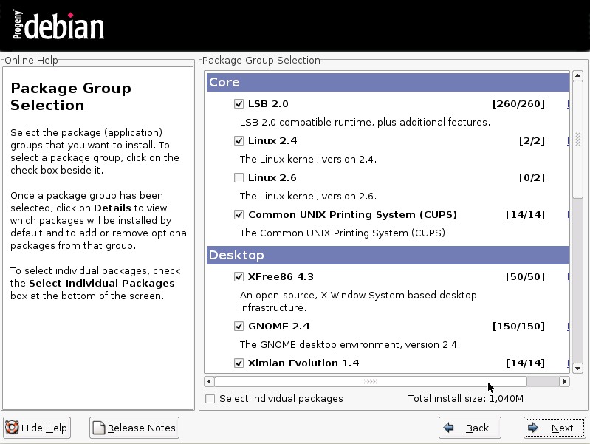Click the vertical scrollbar down arrow
Image resolution: width=590 pixels, height=444 pixels.
click(x=577, y=368)
